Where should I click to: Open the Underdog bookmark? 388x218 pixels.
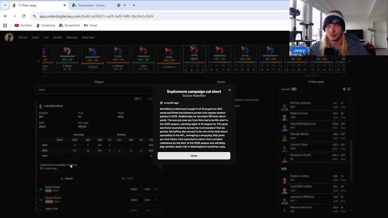click(45, 25)
